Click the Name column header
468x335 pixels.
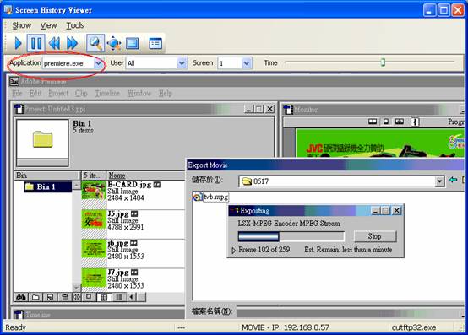[145, 176]
